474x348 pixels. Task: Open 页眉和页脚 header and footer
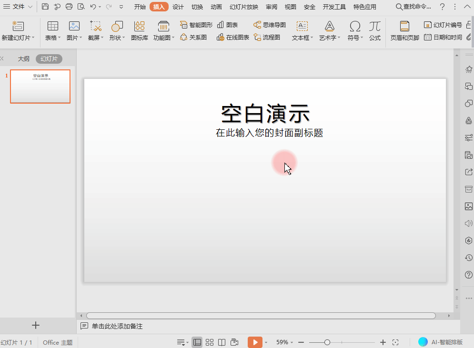[x=404, y=30]
